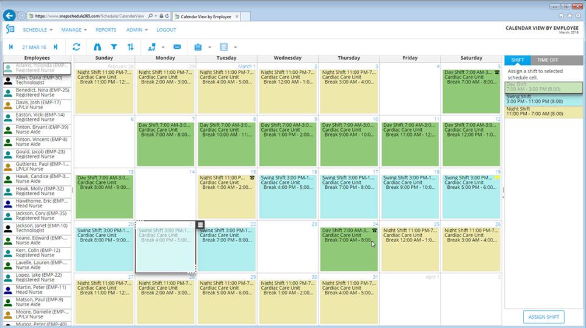This screenshot has width=586, height=328.
Task: Click the browser favorites star icon
Action: tap(570, 16)
